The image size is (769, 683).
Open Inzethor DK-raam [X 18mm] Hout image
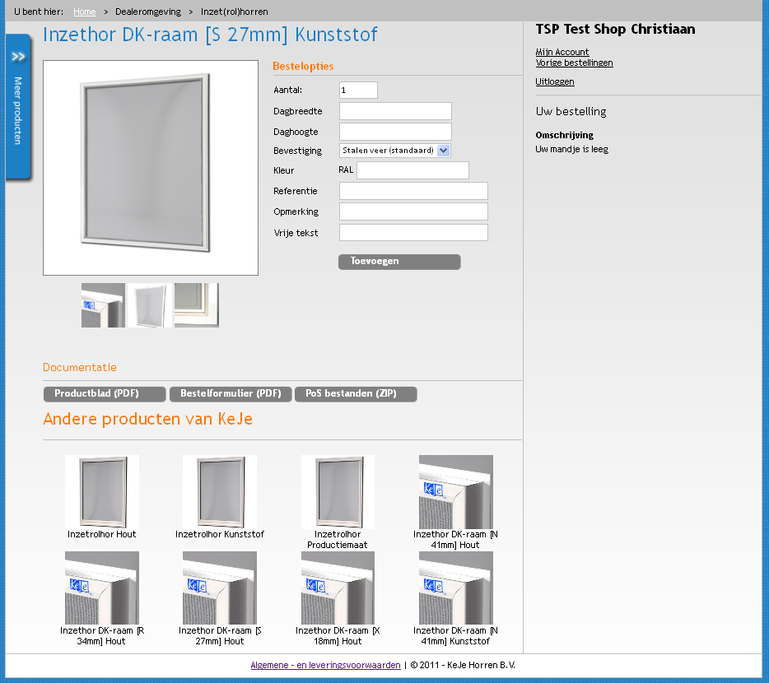click(338, 588)
